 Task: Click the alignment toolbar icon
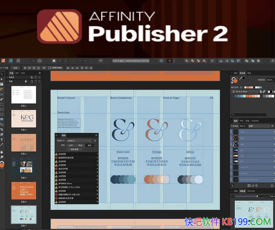(x=212, y=61)
